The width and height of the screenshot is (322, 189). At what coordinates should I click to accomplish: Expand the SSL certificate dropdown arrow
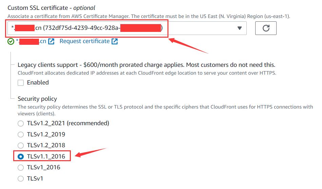pyautogui.click(x=240, y=28)
